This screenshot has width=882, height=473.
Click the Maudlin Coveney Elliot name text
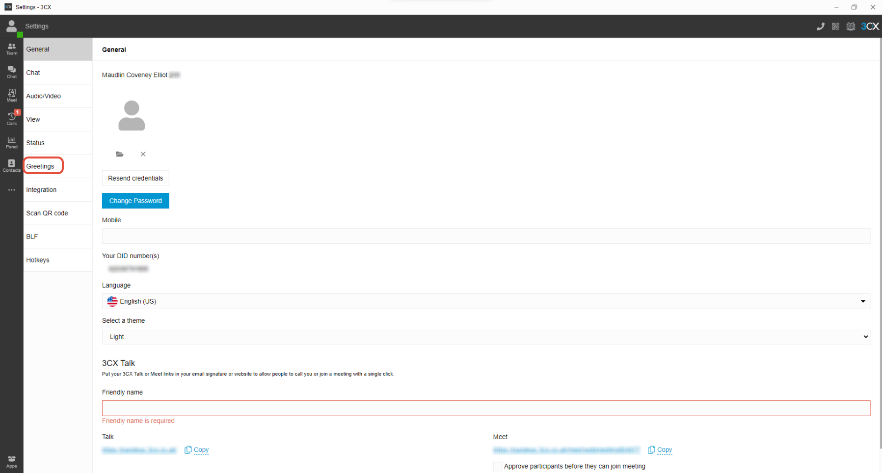click(135, 75)
